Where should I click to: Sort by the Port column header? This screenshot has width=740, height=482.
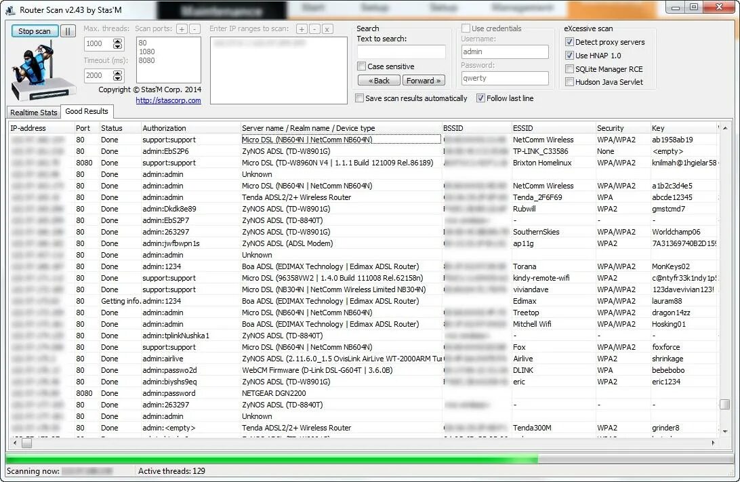tap(86, 128)
